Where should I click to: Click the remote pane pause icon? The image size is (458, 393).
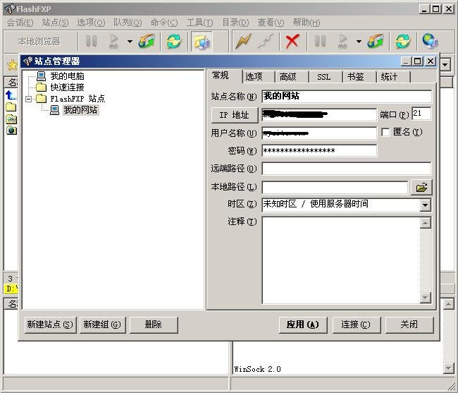[320, 42]
